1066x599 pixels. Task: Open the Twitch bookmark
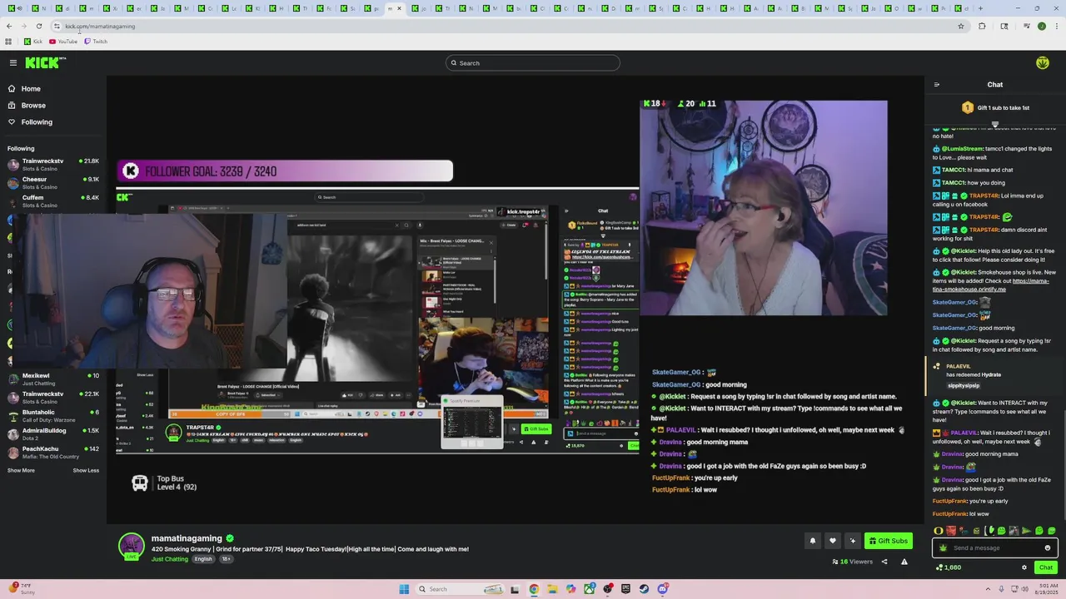pos(96,41)
